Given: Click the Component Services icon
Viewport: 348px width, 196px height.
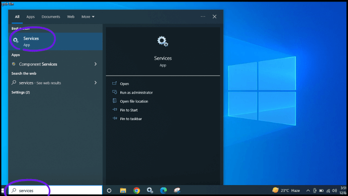Looking at the screenshot, I should (x=14, y=64).
